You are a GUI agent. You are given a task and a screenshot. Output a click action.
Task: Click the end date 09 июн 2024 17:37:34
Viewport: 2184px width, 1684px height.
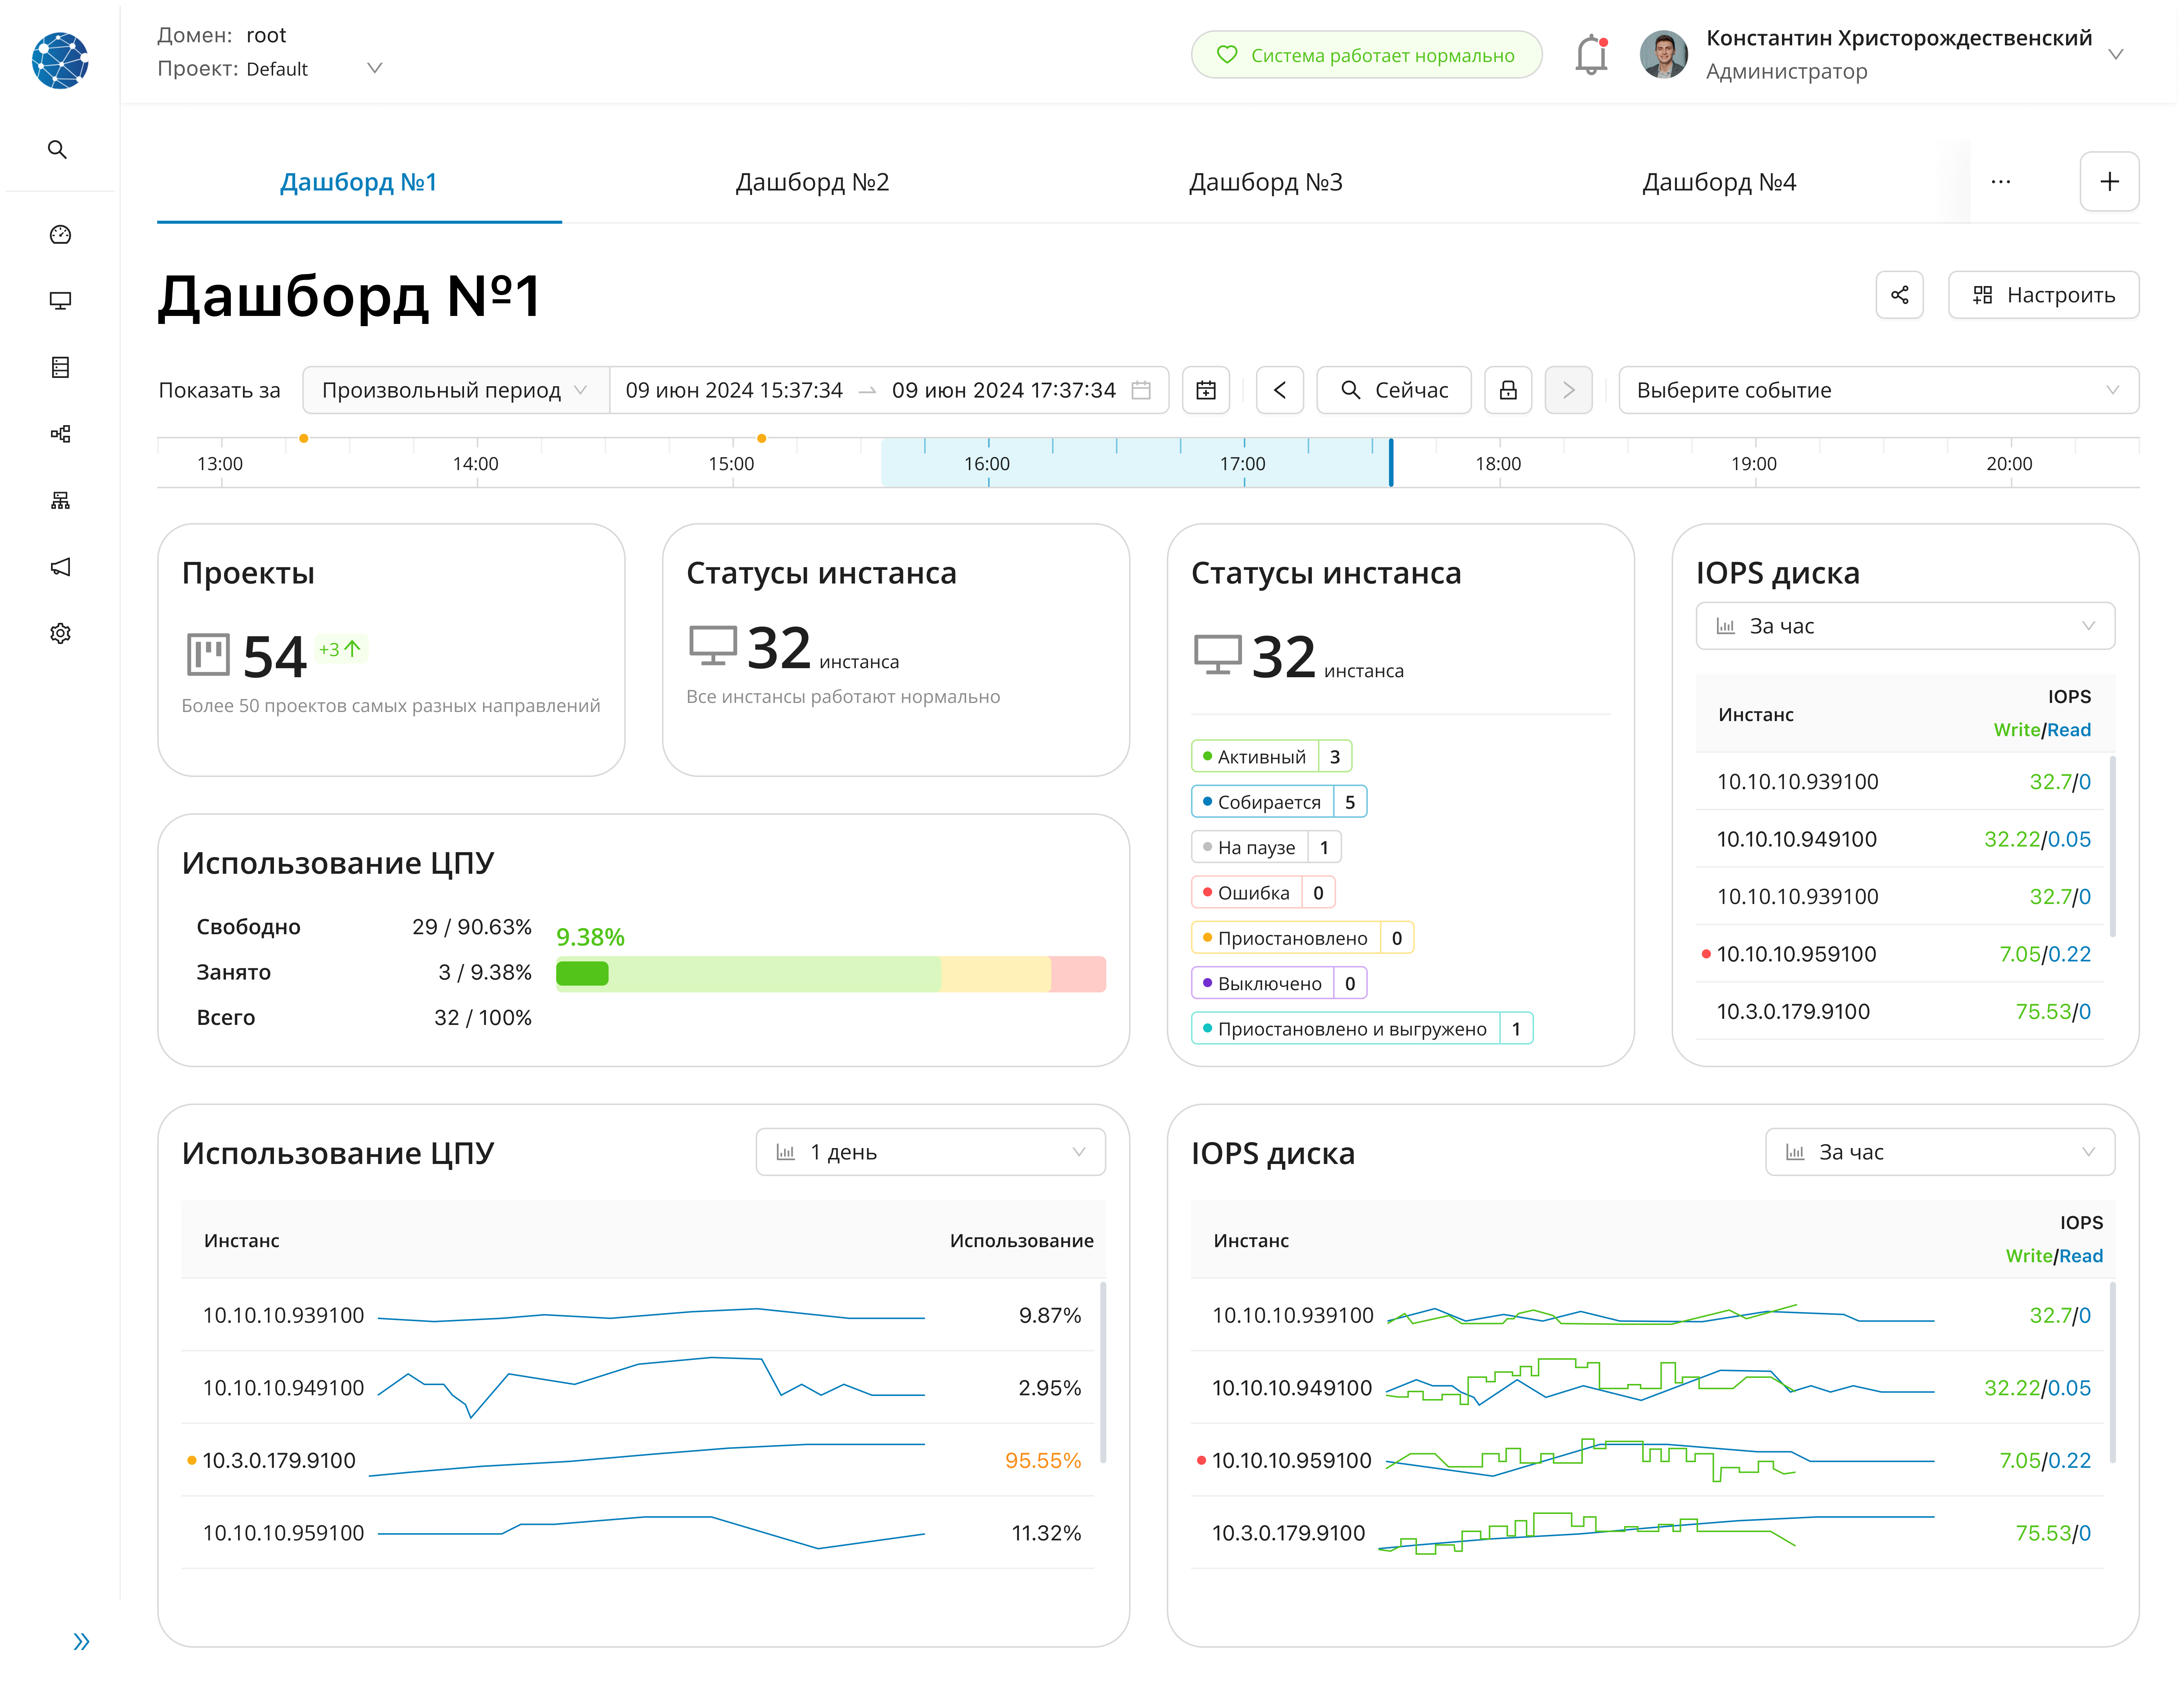1004,390
